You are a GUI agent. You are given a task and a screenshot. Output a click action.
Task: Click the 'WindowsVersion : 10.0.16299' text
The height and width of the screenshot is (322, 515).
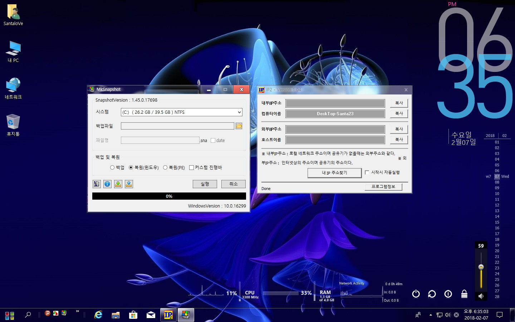tap(217, 206)
